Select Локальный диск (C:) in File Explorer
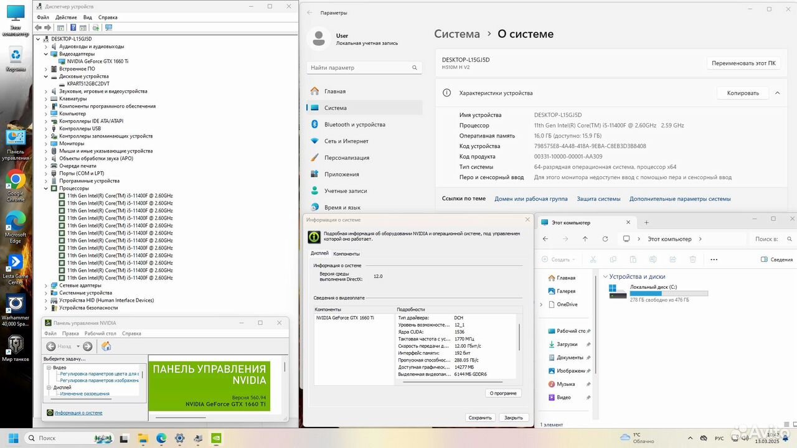The width and height of the screenshot is (797, 448). pos(658,292)
